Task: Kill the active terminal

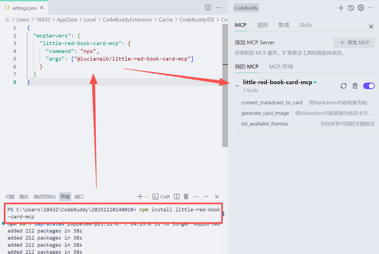Action: [x=186, y=196]
